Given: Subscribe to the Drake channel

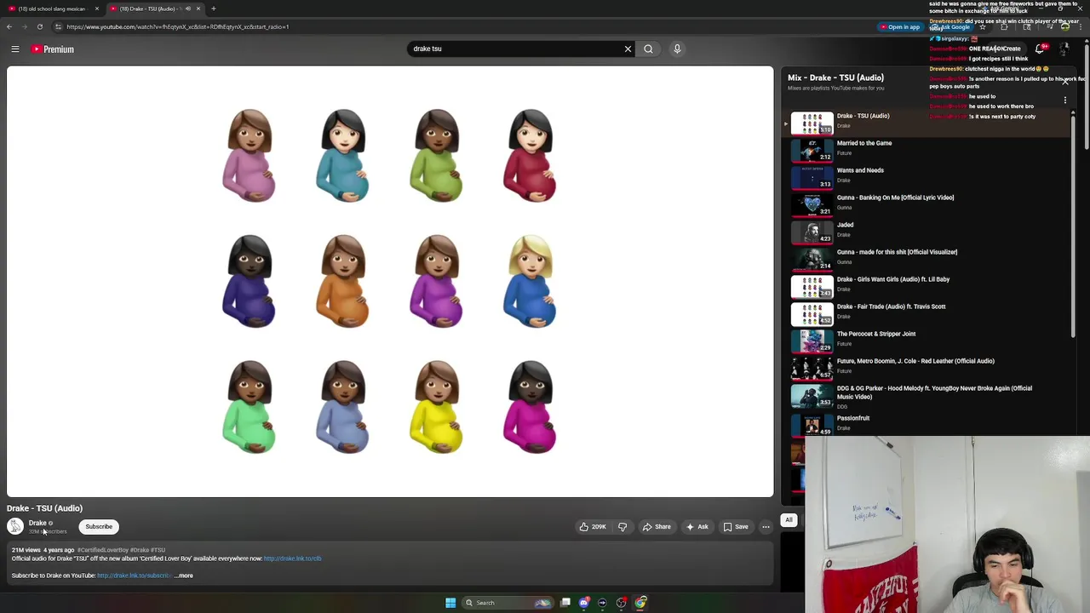Looking at the screenshot, I should pyautogui.click(x=99, y=527).
